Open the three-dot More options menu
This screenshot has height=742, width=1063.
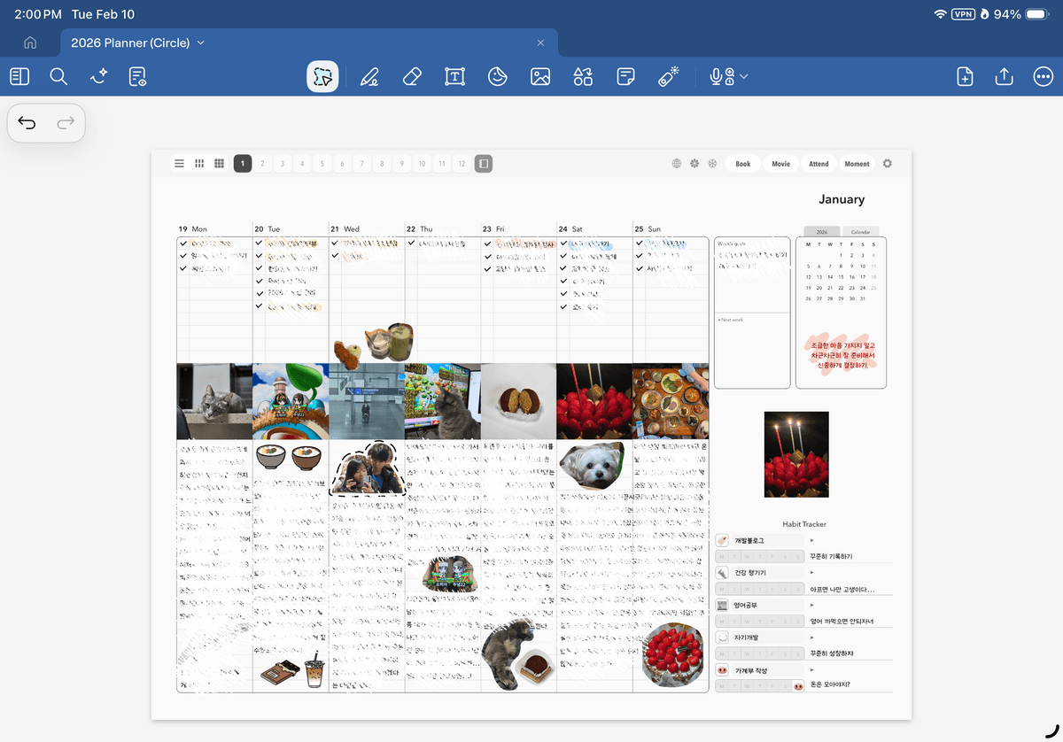coord(1043,77)
